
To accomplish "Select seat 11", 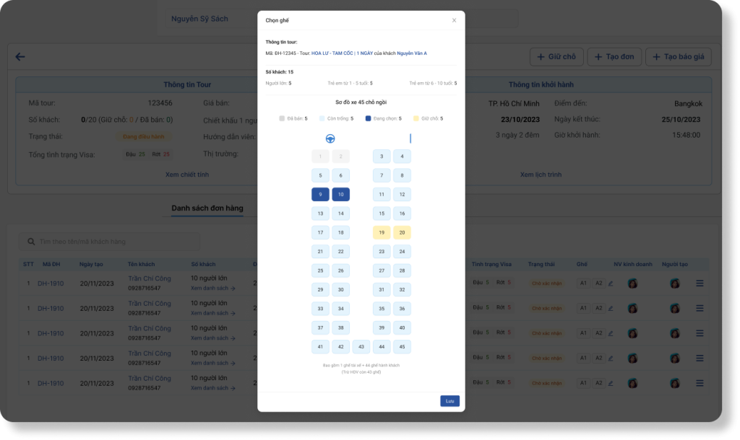I will click(x=382, y=195).
